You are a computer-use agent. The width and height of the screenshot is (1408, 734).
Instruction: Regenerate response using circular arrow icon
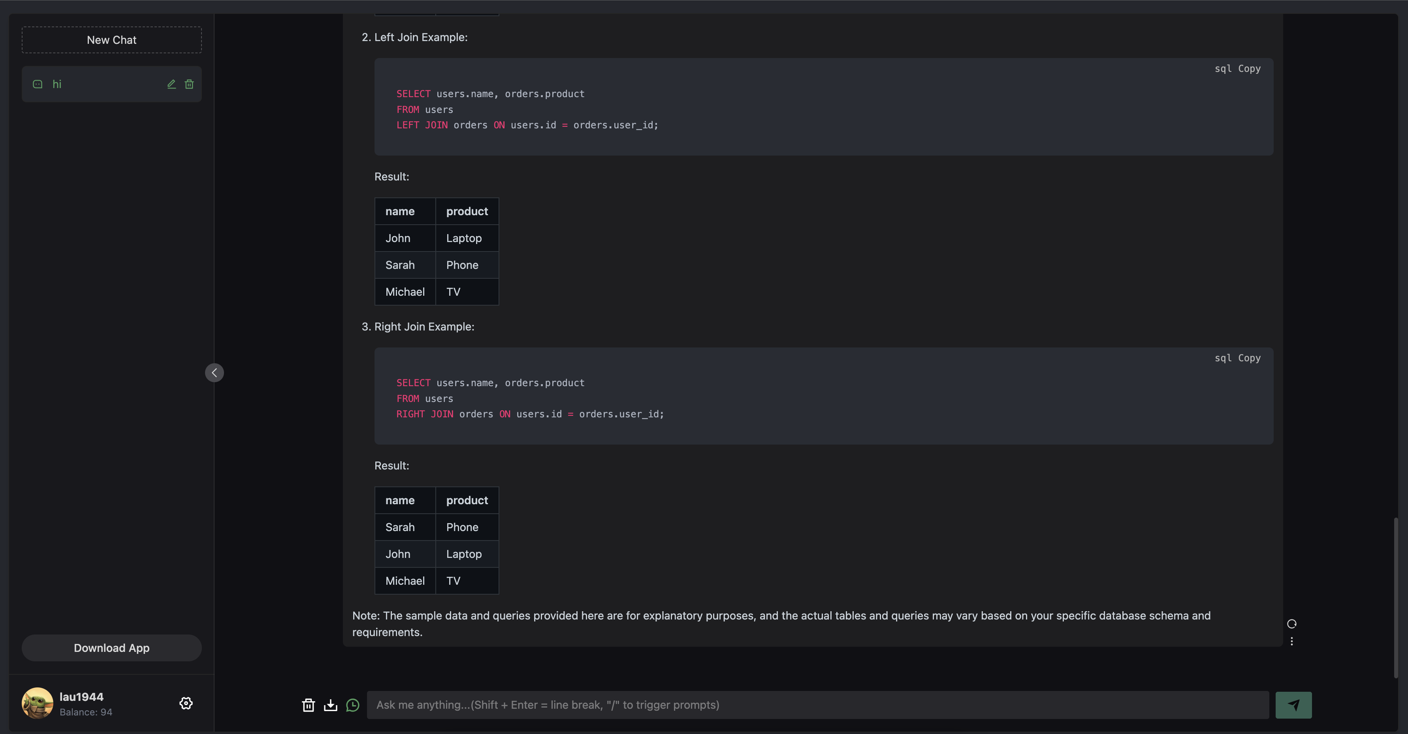[1291, 624]
